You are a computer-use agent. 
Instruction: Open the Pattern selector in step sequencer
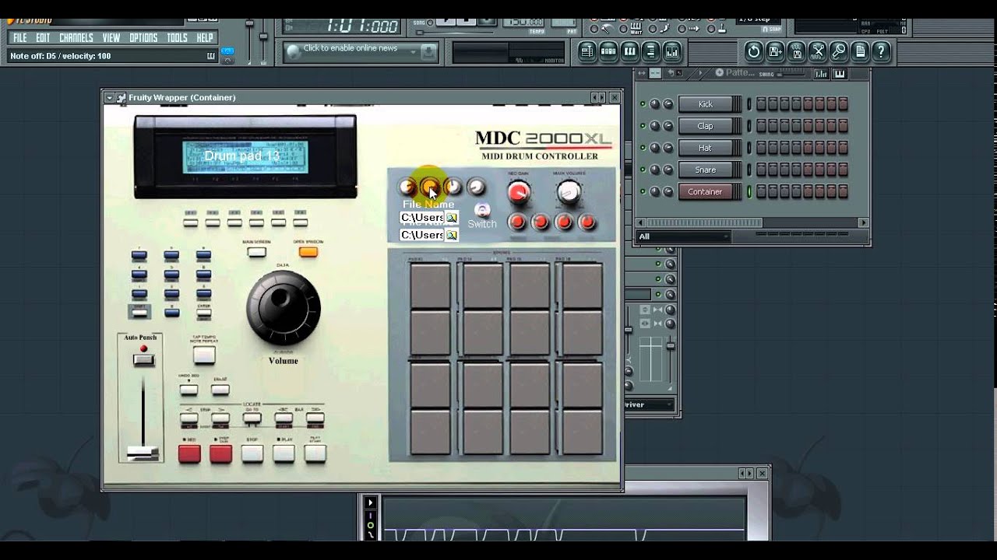[x=734, y=73]
